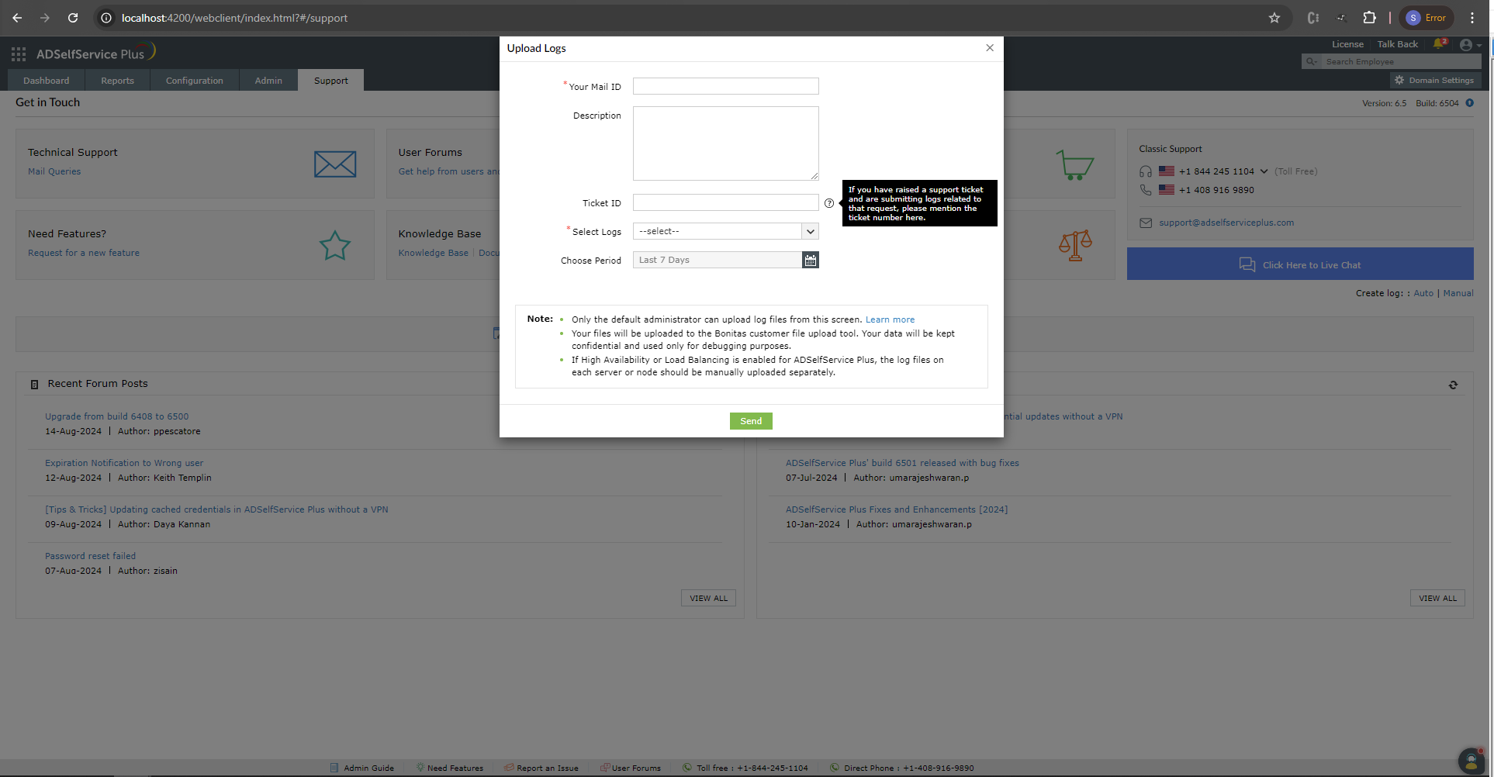Open the calendar picker for Choose Period
This screenshot has height=777, width=1494.
[810, 260]
